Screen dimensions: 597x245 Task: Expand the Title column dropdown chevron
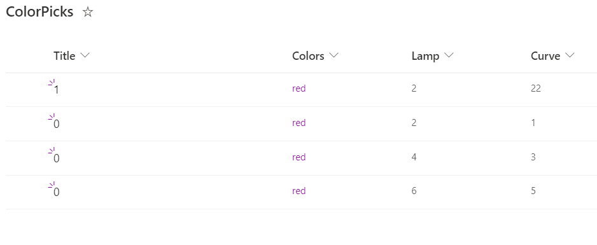pos(85,55)
